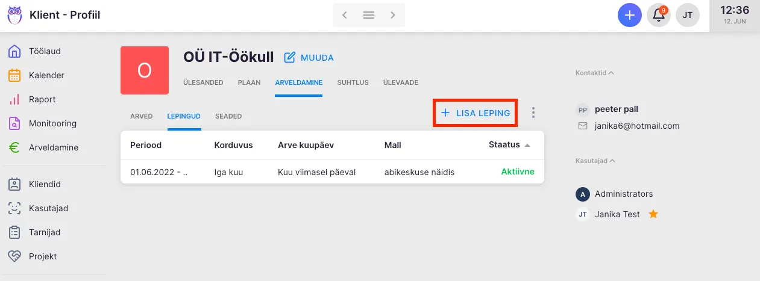The image size is (760, 281).
Task: Open Arveldamine euro icon in sidebar
Action: (x=15, y=147)
